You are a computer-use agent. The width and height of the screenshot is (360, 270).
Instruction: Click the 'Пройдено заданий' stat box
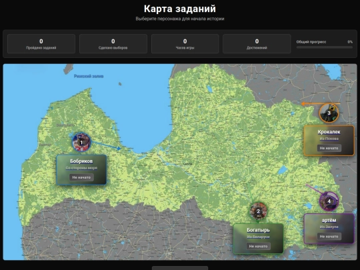coord(41,43)
